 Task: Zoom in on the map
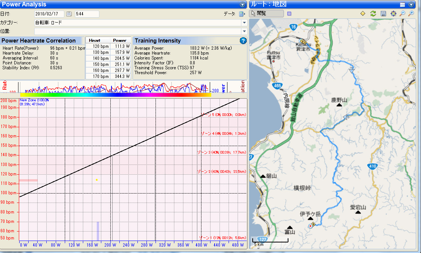click(411, 14)
